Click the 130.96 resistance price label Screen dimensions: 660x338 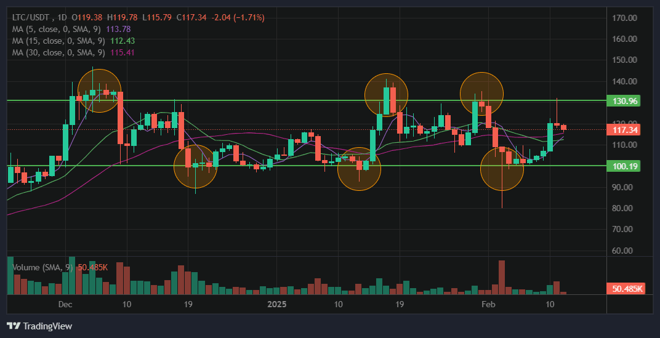coord(624,102)
